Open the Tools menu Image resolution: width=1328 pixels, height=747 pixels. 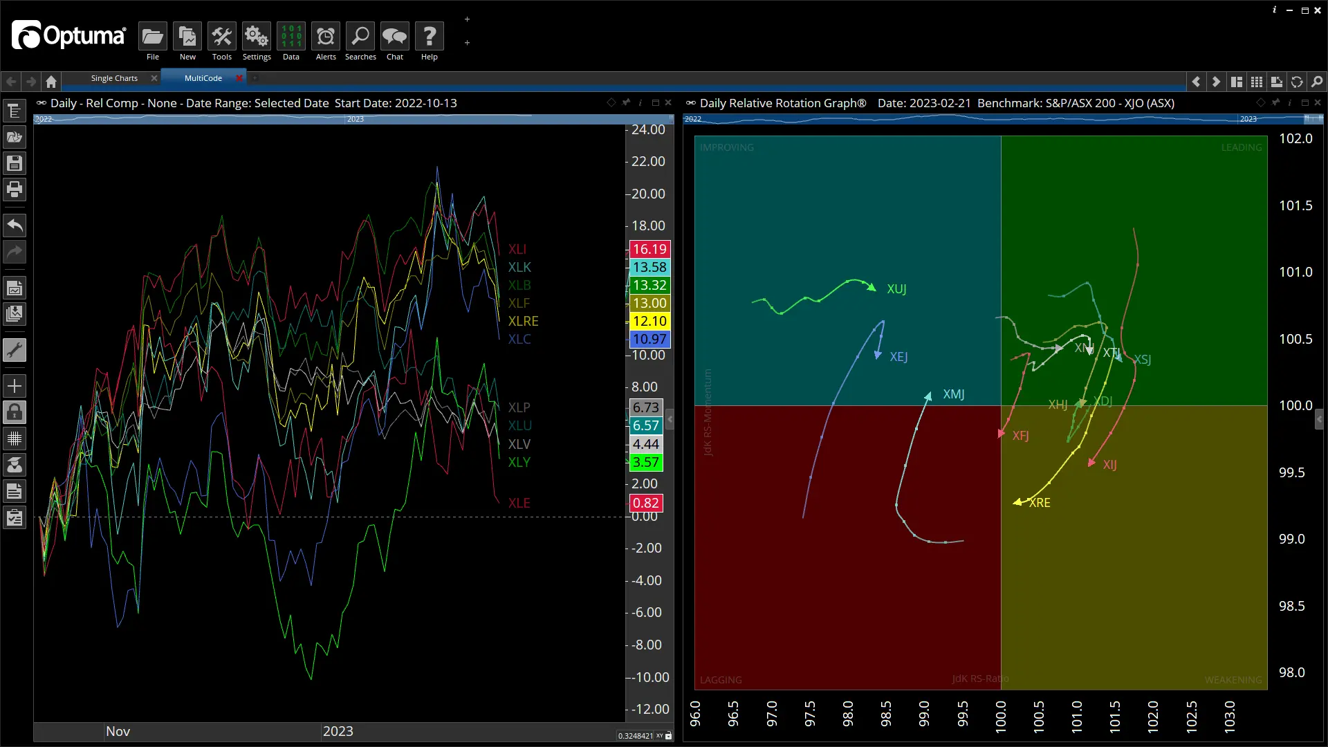222,37
